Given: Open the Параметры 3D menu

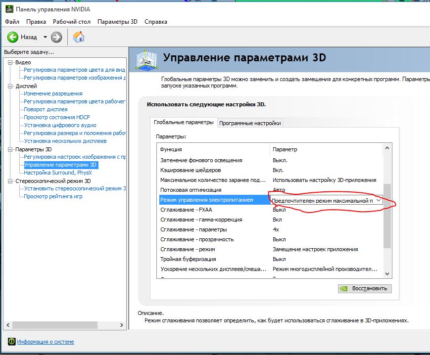Looking at the screenshot, I should [x=117, y=22].
